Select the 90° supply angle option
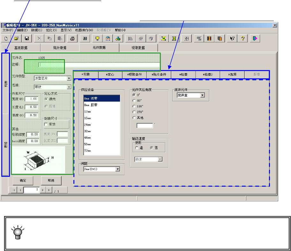The height and width of the screenshot is (251, 291). (134, 101)
